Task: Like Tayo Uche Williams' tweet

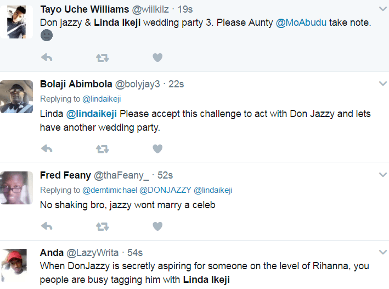Action: pos(157,58)
